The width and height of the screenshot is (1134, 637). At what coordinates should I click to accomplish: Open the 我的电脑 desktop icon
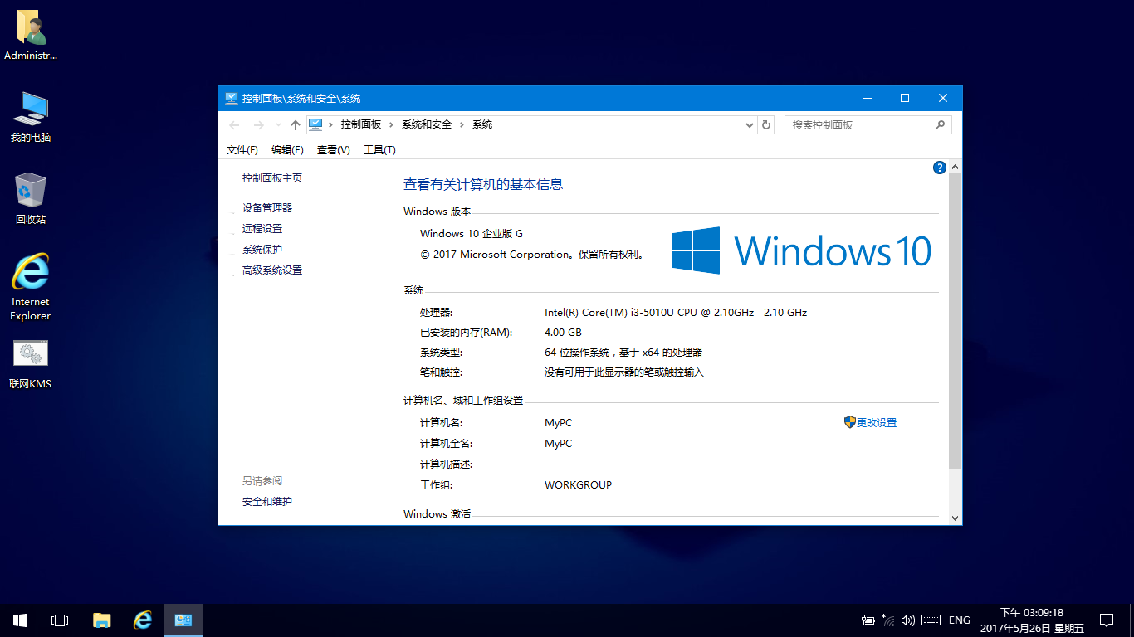click(x=31, y=117)
